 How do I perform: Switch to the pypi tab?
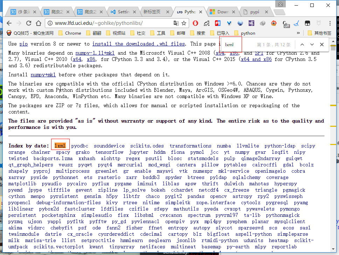[x=255, y=12]
